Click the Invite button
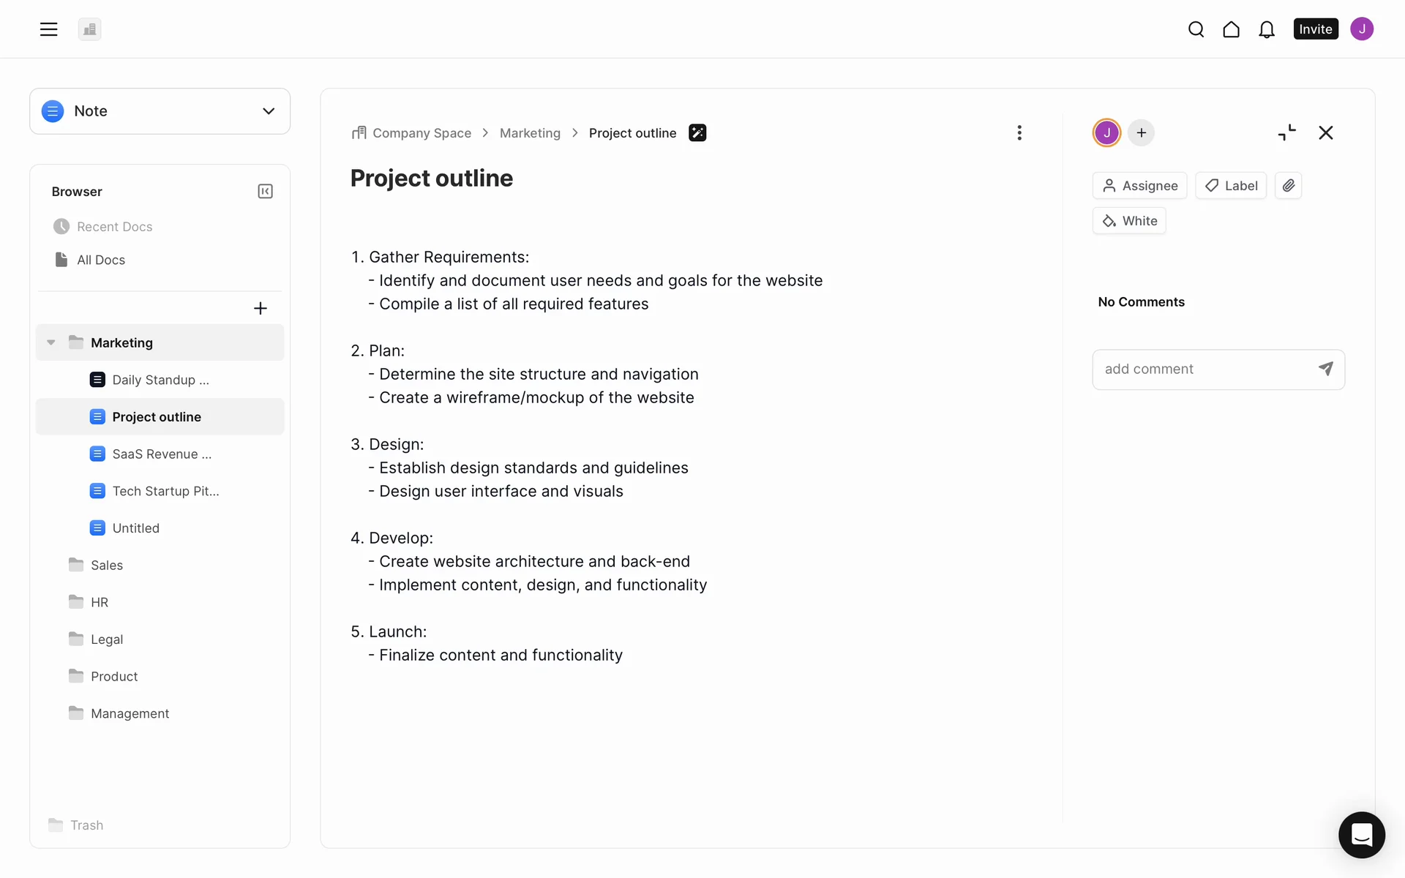Image resolution: width=1405 pixels, height=878 pixels. click(1315, 29)
